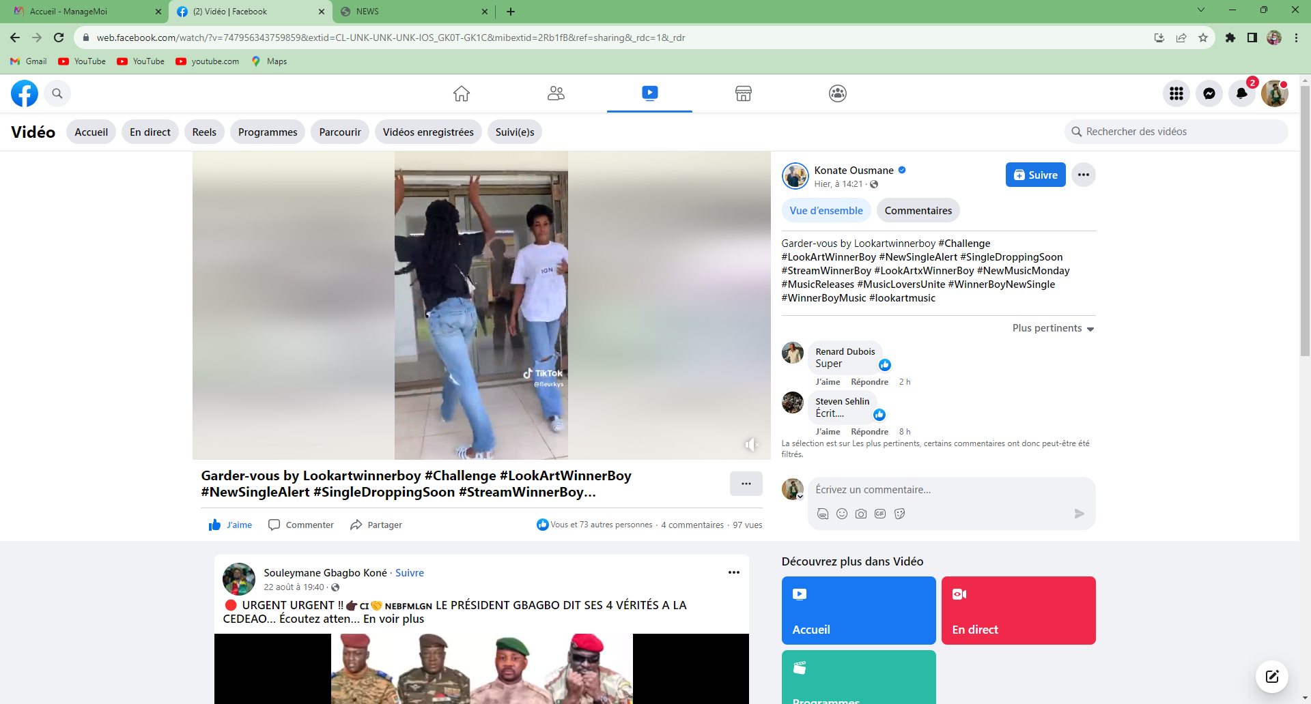This screenshot has height=704, width=1311.
Task: Follow Konate Ousmane with Suivre button
Action: pyautogui.click(x=1035, y=175)
